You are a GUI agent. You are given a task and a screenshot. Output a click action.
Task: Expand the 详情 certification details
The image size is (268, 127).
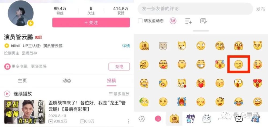coord(126,46)
